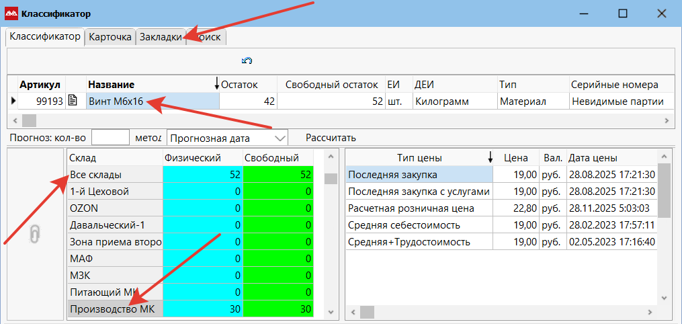Focus the Прогноз кол-во input field
The width and height of the screenshot is (682, 324).
[x=110, y=138]
